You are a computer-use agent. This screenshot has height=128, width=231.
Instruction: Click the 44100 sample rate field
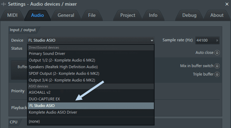click(207, 40)
